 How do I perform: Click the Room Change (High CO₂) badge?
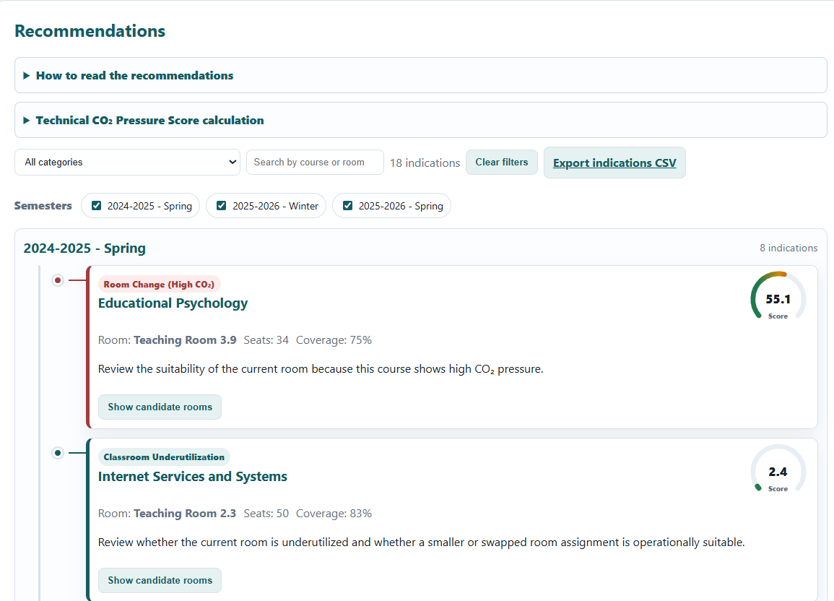pyautogui.click(x=159, y=285)
